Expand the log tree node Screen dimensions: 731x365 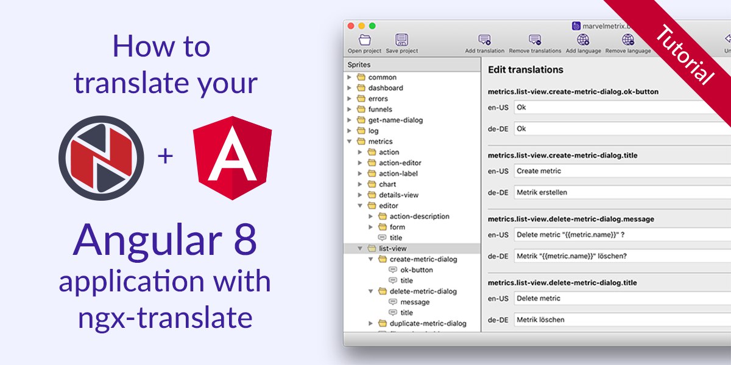pyautogui.click(x=349, y=131)
